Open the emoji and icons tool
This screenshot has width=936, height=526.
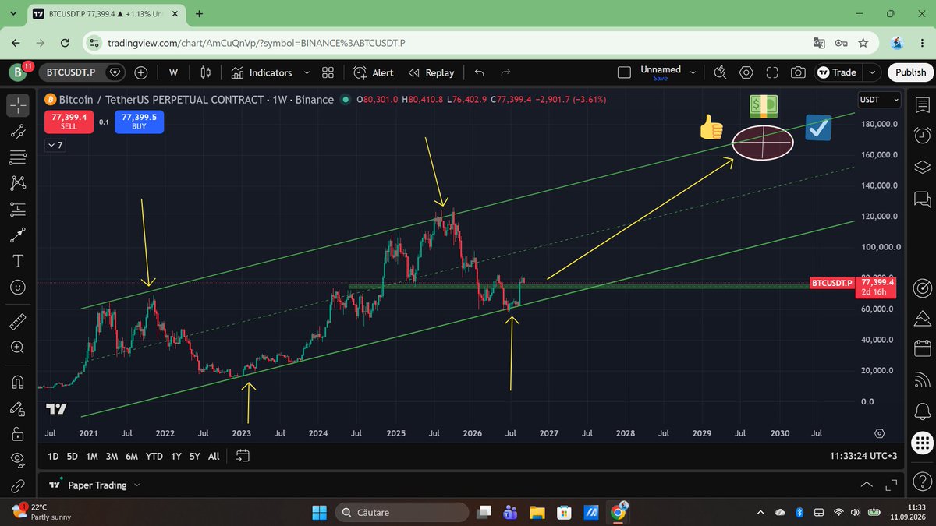tap(17, 287)
